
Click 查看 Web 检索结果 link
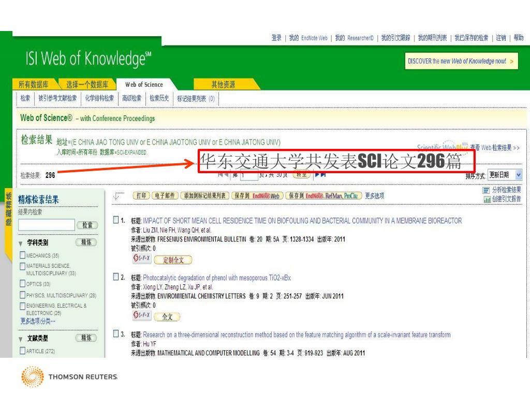click(495, 147)
